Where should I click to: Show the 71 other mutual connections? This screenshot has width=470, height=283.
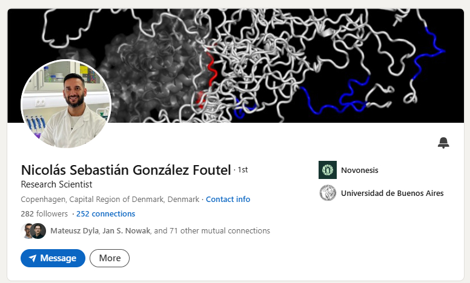point(211,230)
